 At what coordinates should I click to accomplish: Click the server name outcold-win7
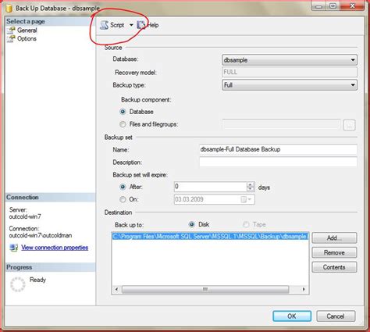[25, 216]
